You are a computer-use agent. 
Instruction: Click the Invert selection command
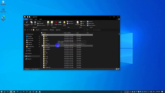click(91, 25)
